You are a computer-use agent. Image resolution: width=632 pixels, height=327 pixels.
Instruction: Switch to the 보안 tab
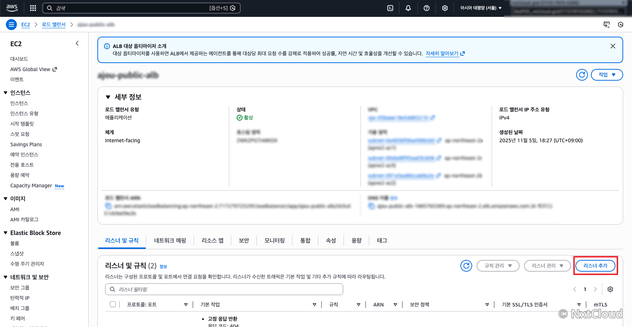point(244,240)
